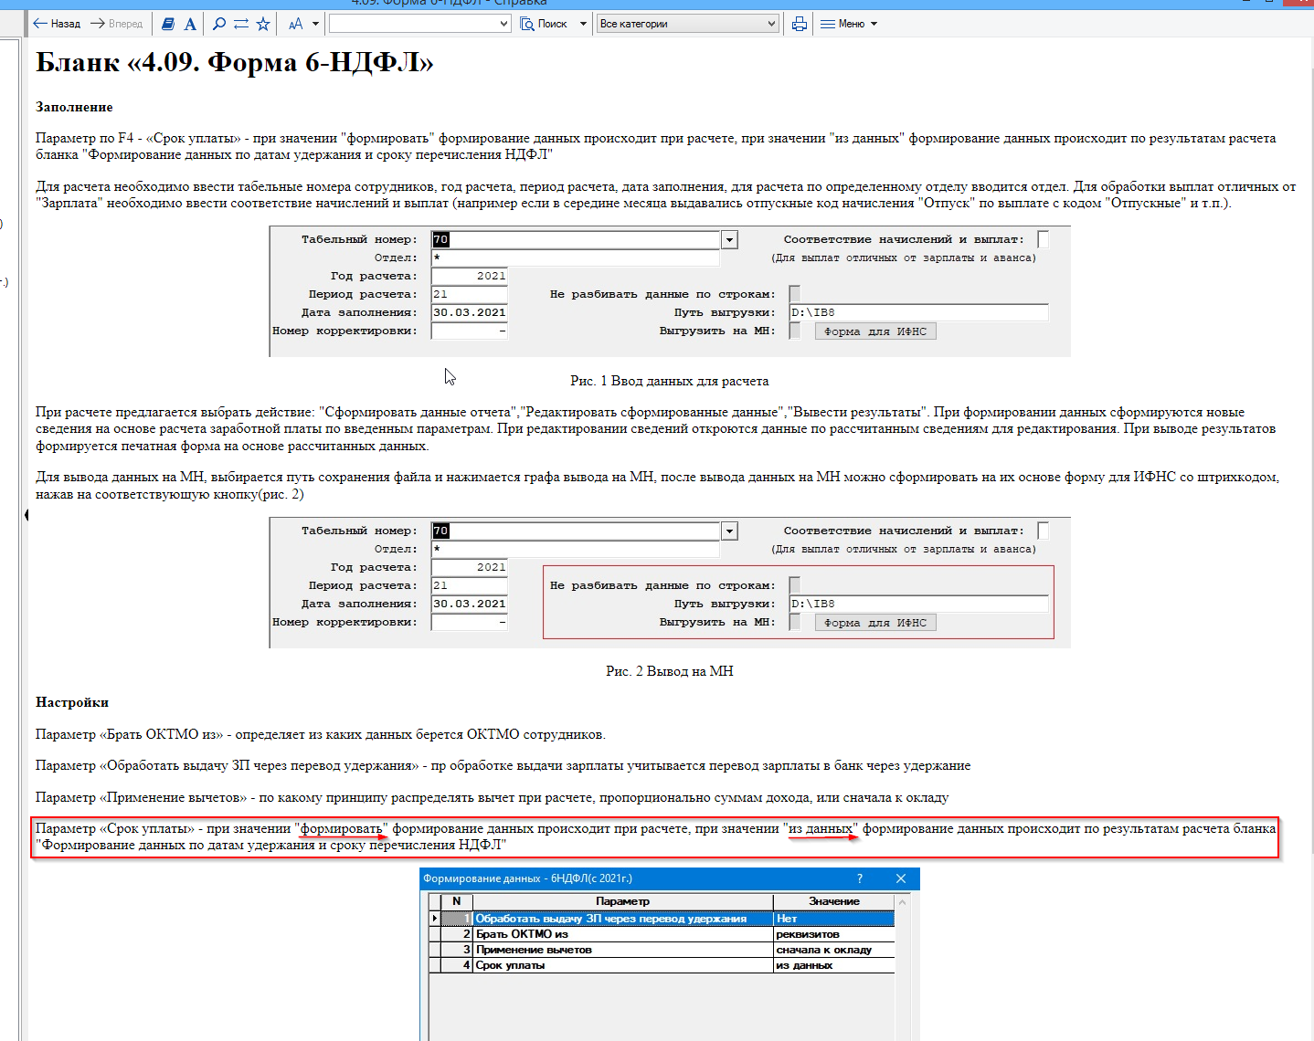Click the double-arrow sync icon
The height and width of the screenshot is (1041, 1314).
click(241, 24)
